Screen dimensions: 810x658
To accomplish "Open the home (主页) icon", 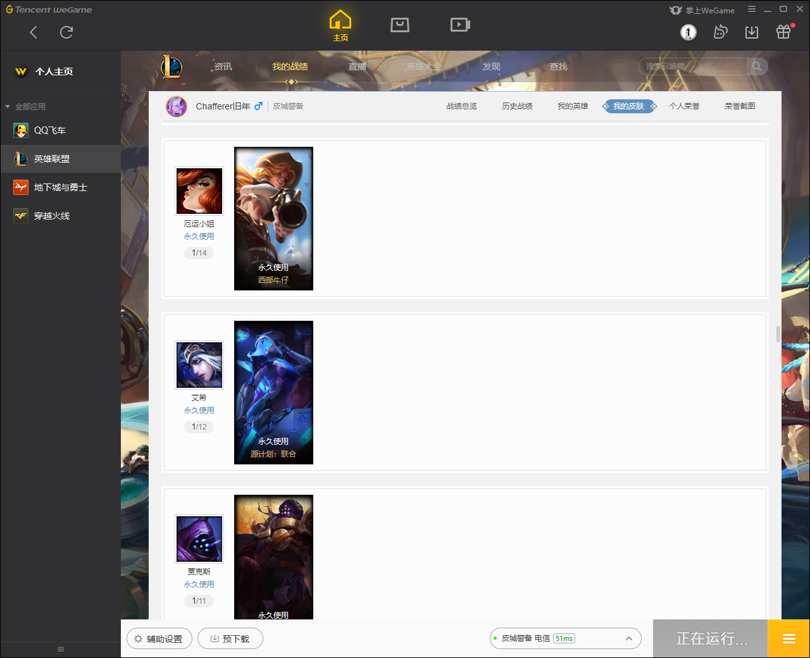I will pyautogui.click(x=340, y=26).
